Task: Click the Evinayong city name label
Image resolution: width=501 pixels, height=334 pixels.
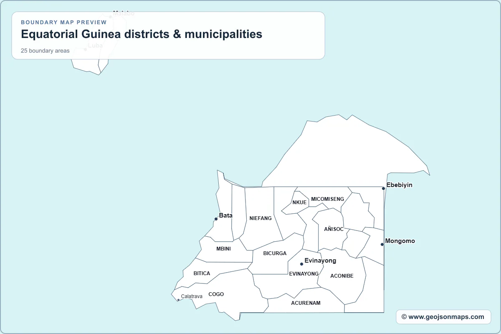Action: pyautogui.click(x=320, y=261)
